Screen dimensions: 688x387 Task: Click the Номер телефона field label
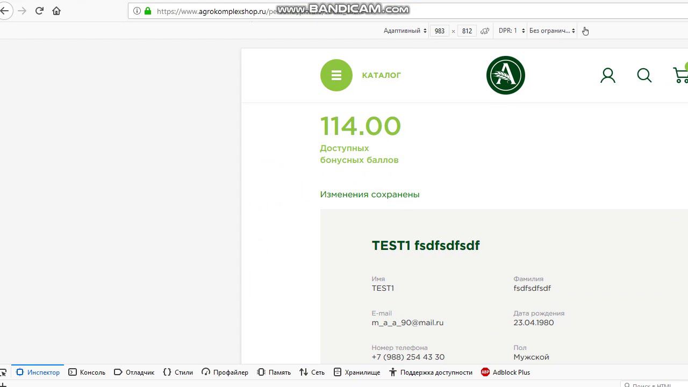400,348
